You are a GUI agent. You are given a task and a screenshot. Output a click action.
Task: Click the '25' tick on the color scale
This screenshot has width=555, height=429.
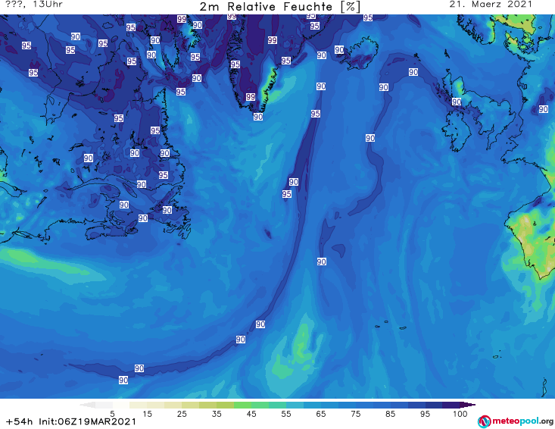click(182, 414)
